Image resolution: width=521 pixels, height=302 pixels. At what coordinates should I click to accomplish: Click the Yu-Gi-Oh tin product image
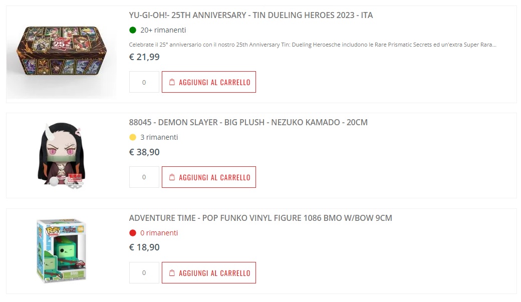(61, 55)
